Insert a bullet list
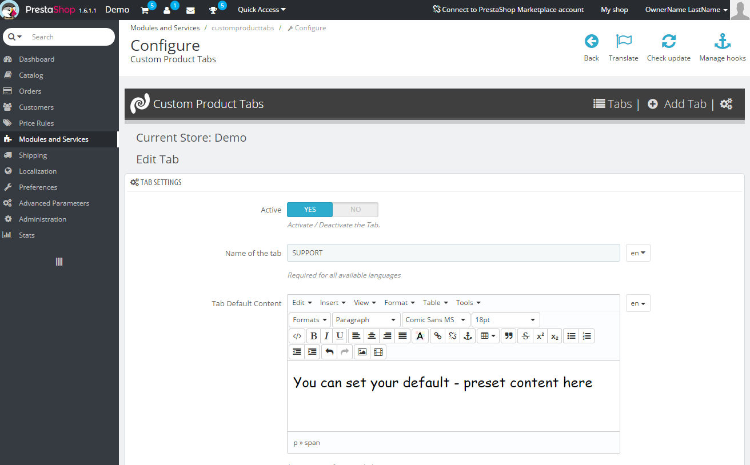750x465 pixels. tap(571, 336)
